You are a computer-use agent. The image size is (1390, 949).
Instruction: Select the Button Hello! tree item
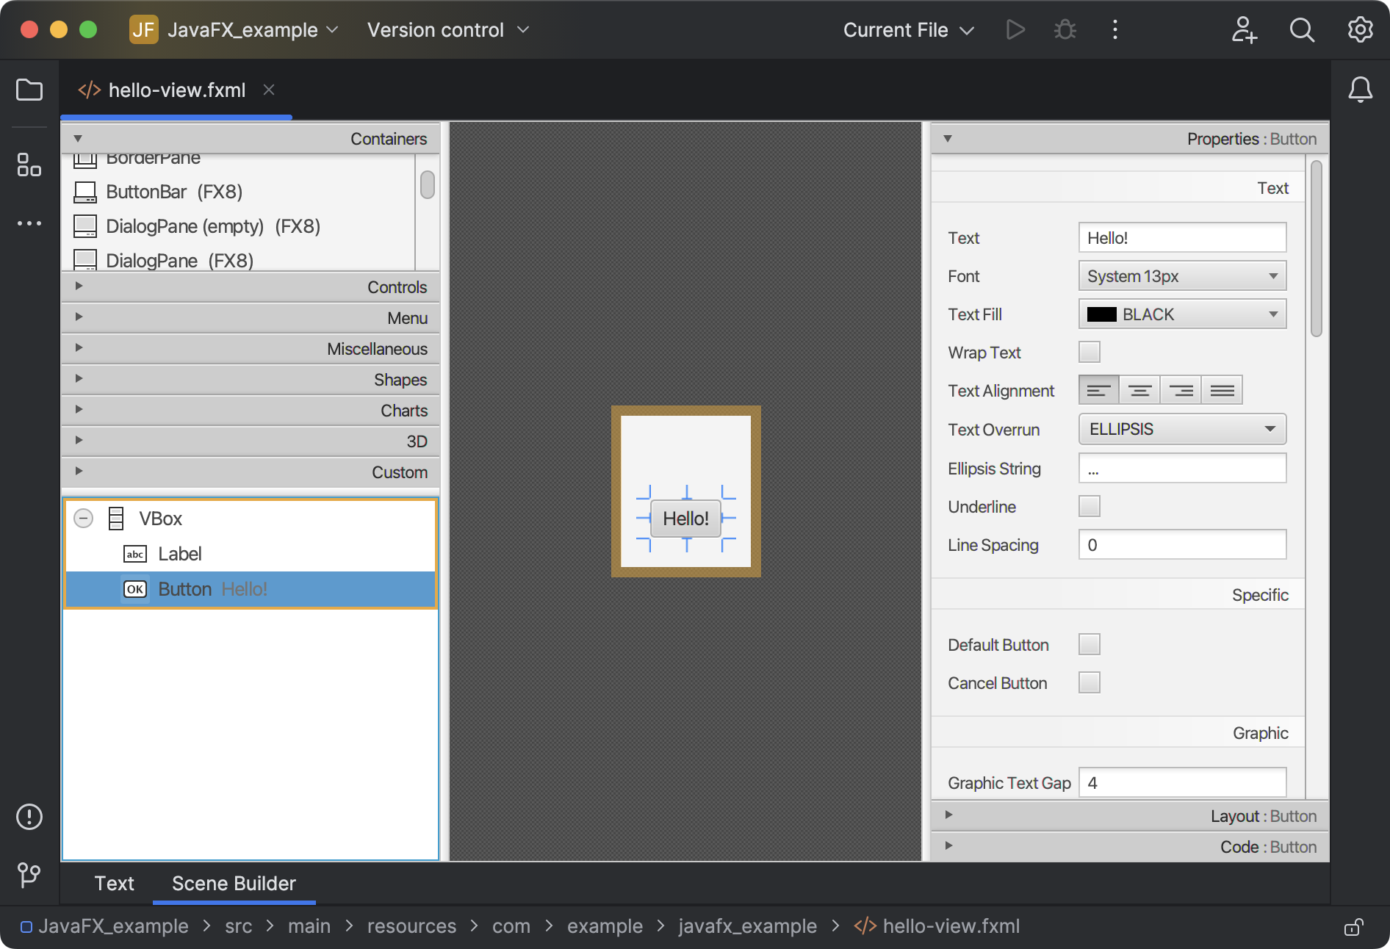pos(213,589)
